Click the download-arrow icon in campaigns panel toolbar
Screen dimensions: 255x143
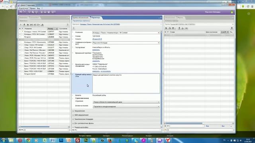point(24,25)
